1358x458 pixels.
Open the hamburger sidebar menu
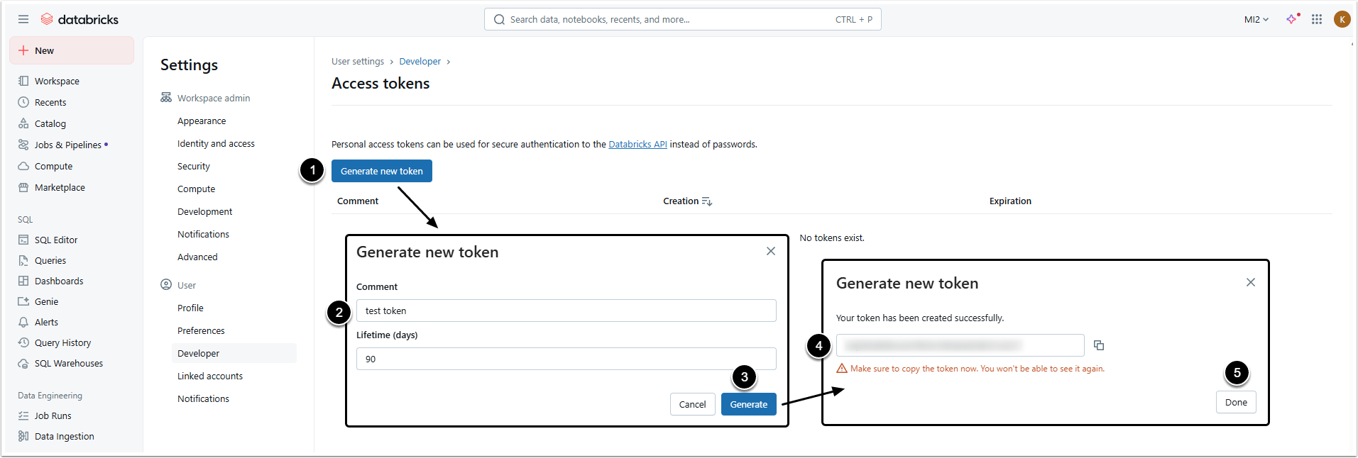(x=23, y=19)
